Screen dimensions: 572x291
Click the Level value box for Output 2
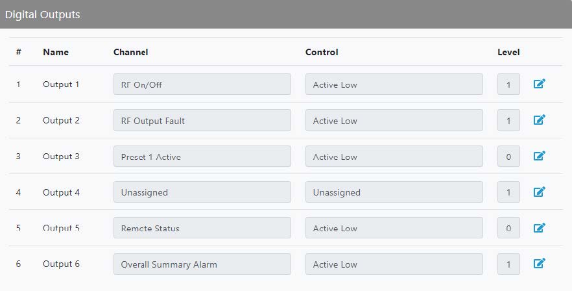tap(508, 120)
